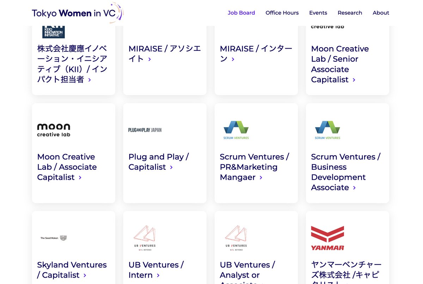Open Moon Creative Lab Senior Associate Capitalist listing
This screenshot has width=423, height=284.
click(x=340, y=64)
